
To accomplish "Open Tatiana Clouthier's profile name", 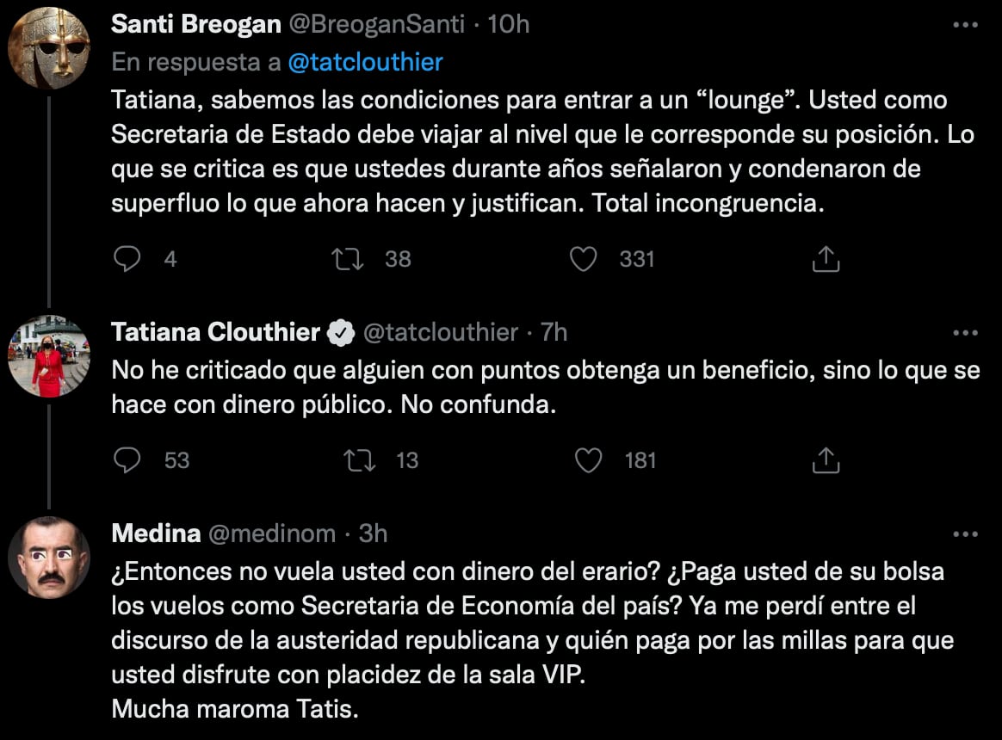I will tap(215, 332).
